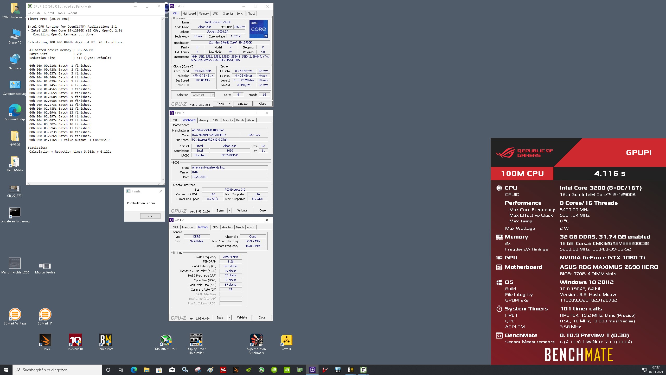666x375 pixels.
Task: Click the taskbar search box
Action: point(57,370)
